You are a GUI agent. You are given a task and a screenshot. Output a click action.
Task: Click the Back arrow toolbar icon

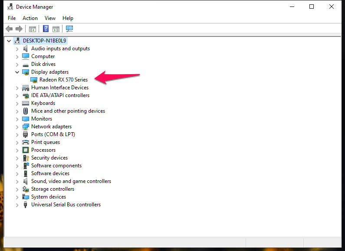pyautogui.click(x=9, y=29)
